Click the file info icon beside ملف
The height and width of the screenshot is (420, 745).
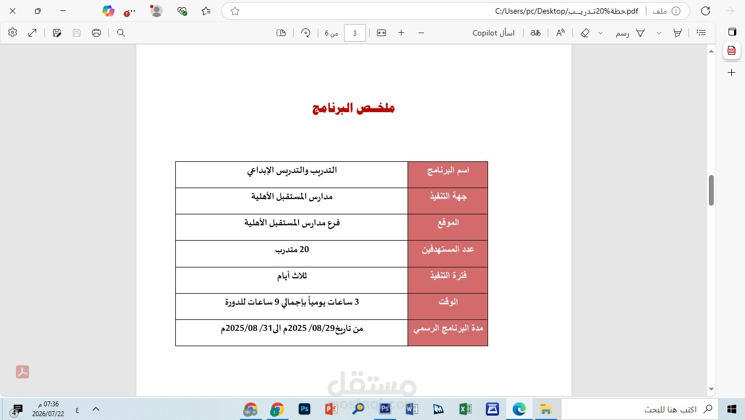[675, 11]
